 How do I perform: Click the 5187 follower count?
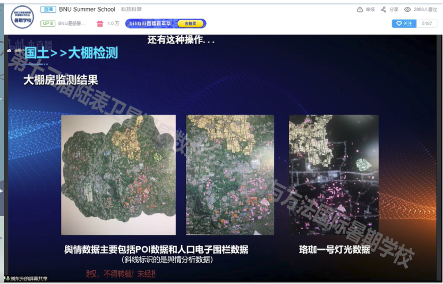coord(427,23)
